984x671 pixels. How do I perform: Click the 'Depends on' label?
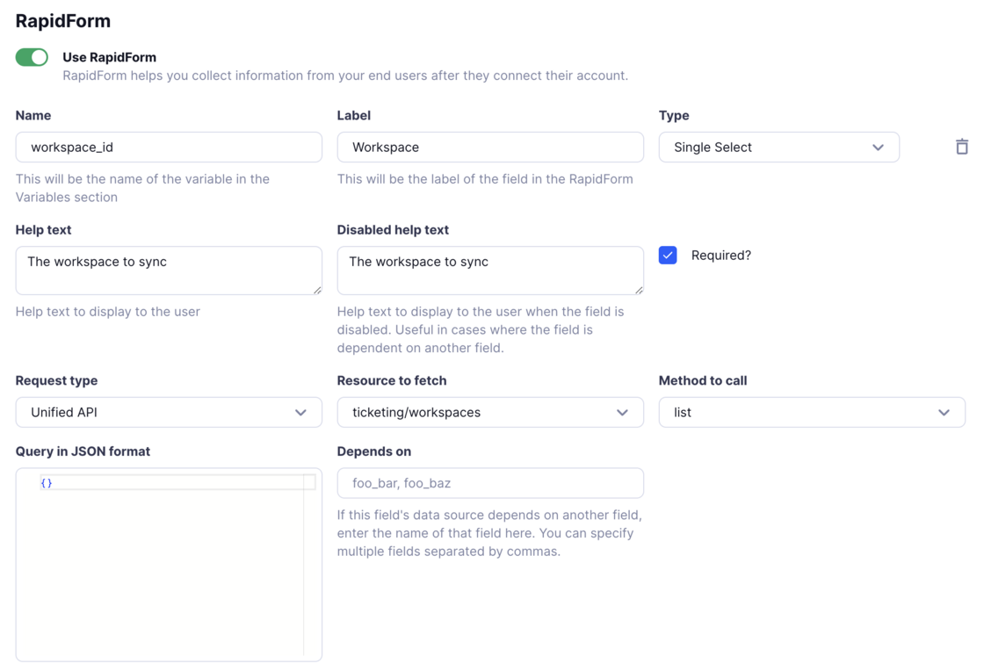374,451
